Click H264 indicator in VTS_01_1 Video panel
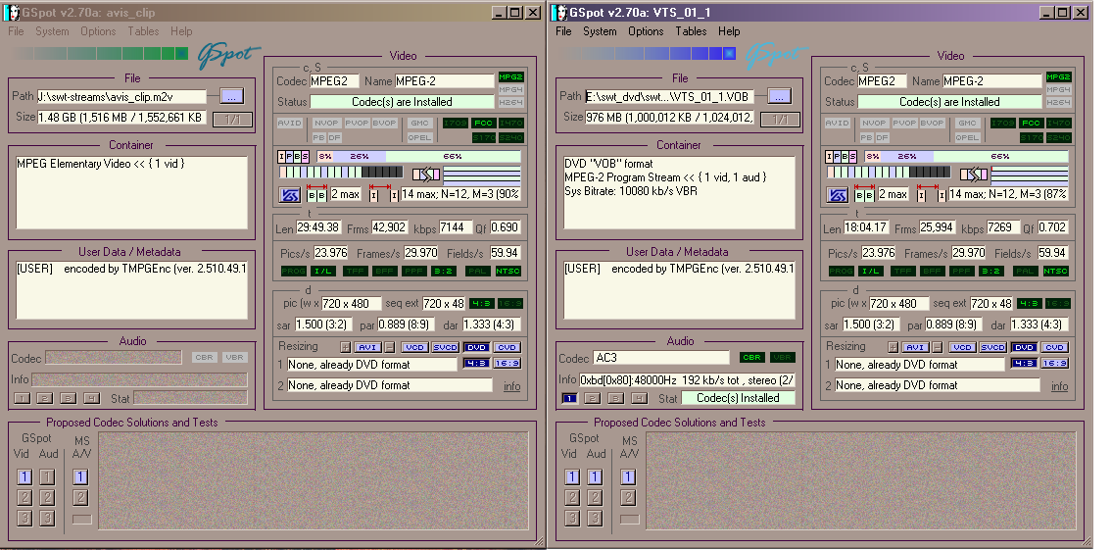The width and height of the screenshot is (1111, 550). [1058, 103]
